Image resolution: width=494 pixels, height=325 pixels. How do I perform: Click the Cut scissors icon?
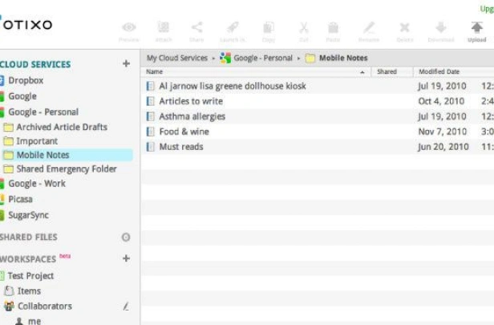(x=303, y=28)
